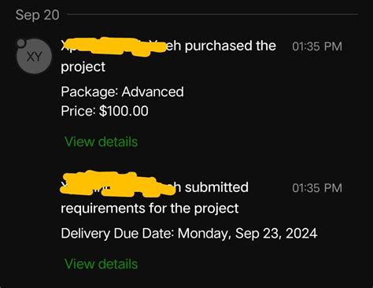Screen dimensions: 373x288
Task: Click the 01:35 PM timestamp of requirements message
Action: pos(317,188)
